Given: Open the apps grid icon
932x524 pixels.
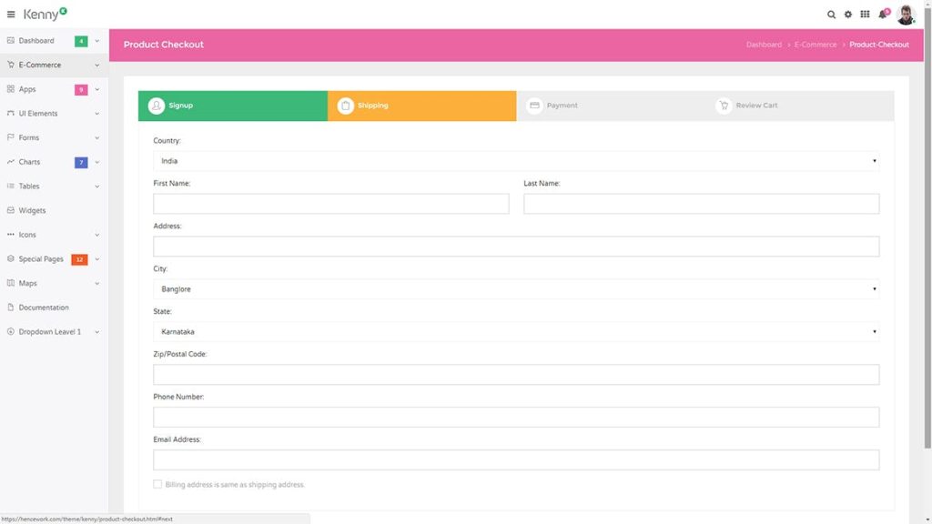Looking at the screenshot, I should click(x=866, y=15).
